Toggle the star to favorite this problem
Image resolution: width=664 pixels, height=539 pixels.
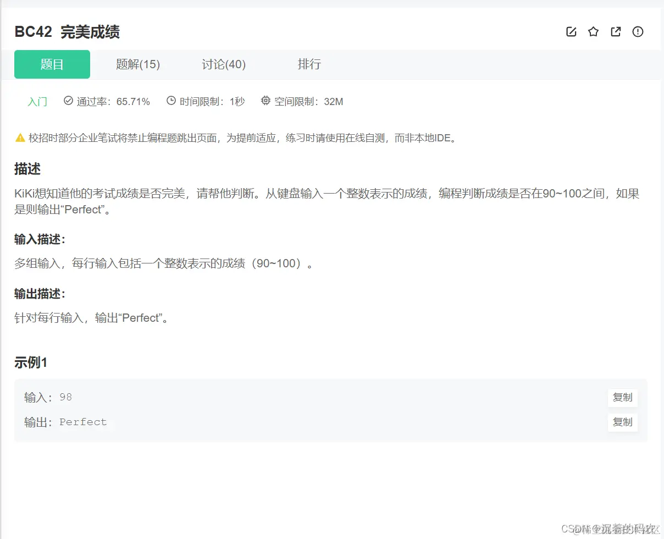click(x=593, y=32)
